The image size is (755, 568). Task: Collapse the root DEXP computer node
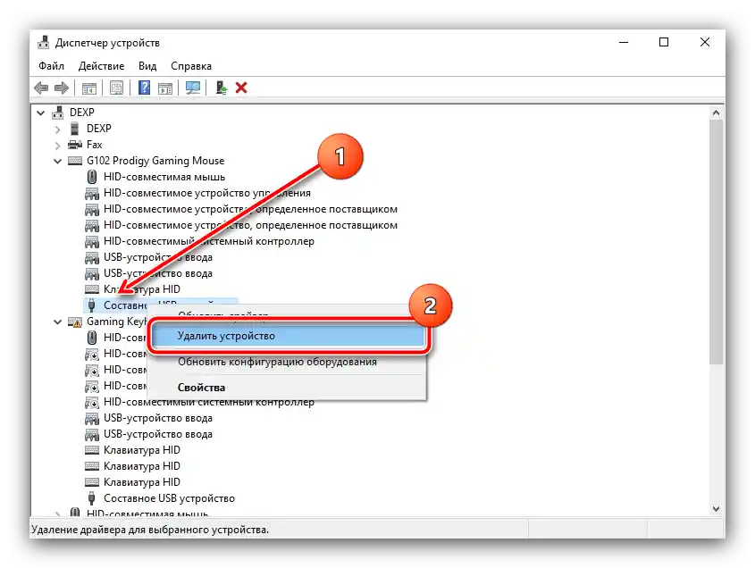[41, 113]
